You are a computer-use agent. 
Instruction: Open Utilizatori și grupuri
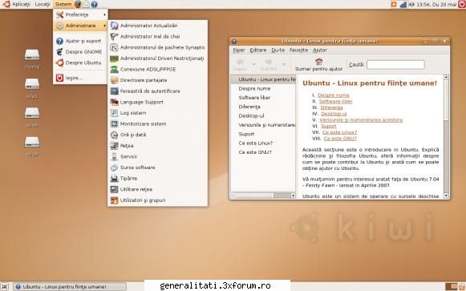click(x=157, y=200)
